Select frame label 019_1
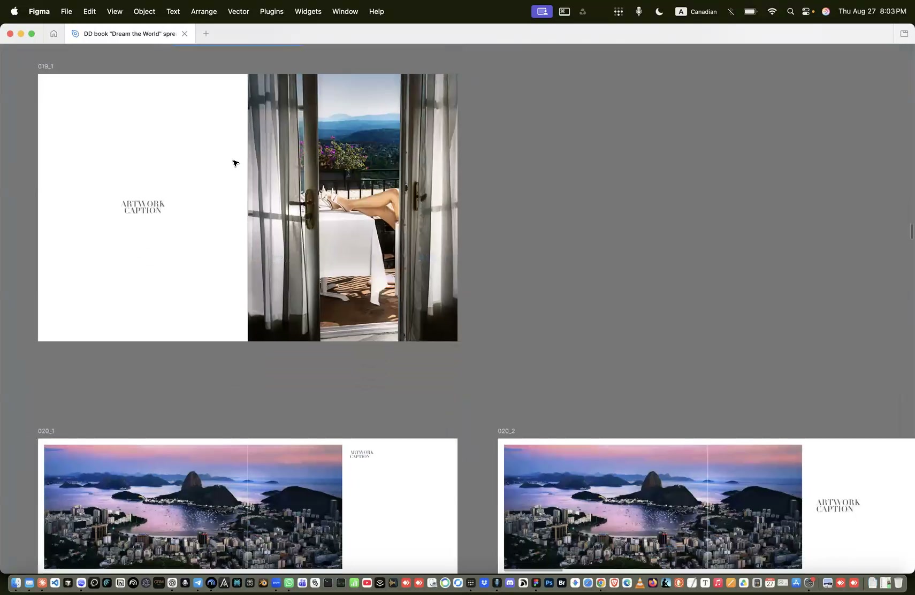The width and height of the screenshot is (915, 595). point(45,66)
